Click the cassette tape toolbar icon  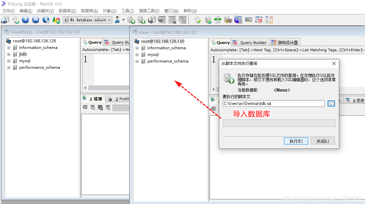pyautogui.click(x=248, y=20)
